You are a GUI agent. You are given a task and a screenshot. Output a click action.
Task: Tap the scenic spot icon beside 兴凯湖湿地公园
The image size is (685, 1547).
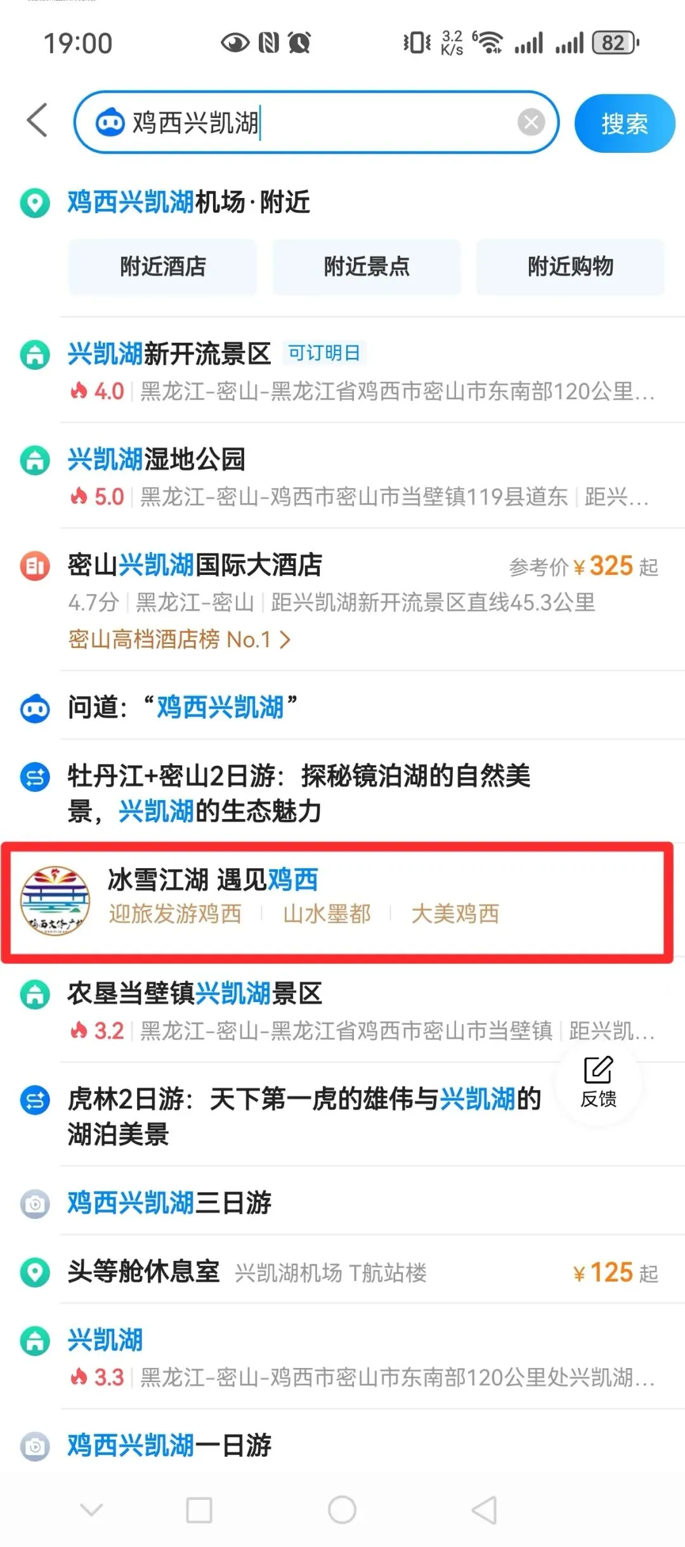coord(35,460)
